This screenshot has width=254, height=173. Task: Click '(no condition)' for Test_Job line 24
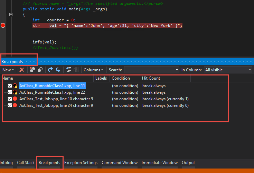click(125, 105)
